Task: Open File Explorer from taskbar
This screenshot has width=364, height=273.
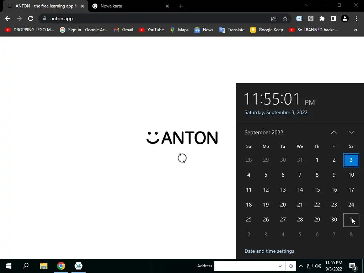Action: 43,266
